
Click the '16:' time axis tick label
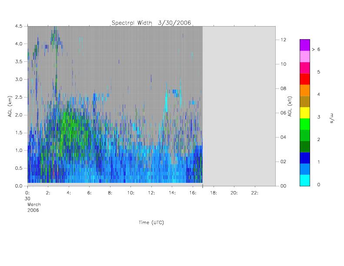193,193
